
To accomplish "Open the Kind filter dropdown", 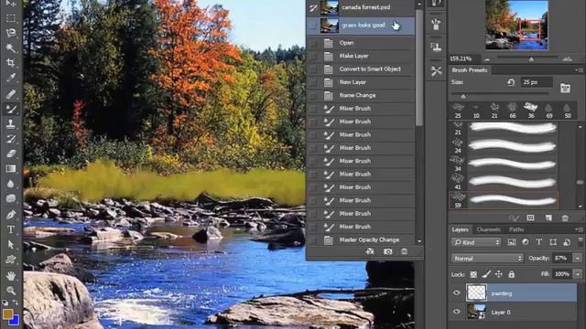I will 476,242.
